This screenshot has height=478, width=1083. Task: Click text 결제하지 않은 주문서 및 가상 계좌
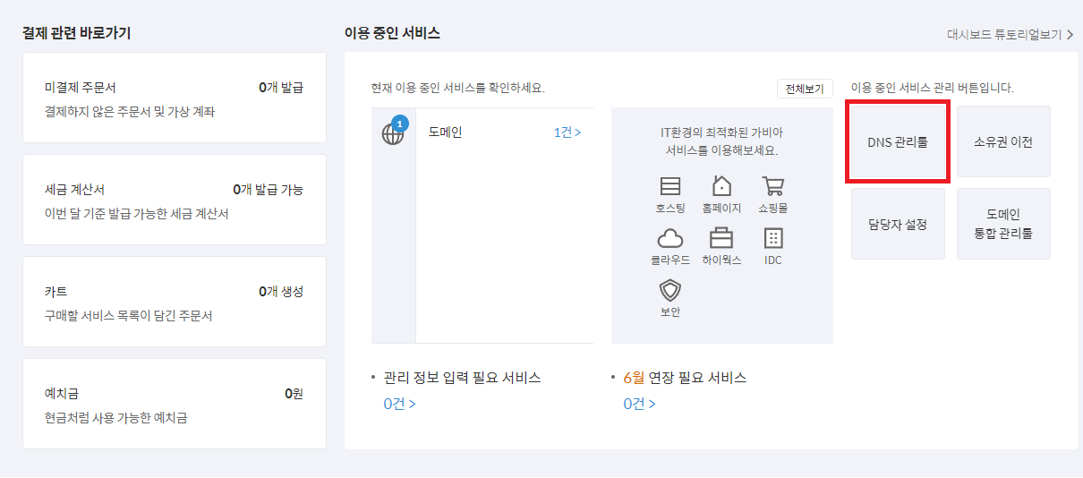130,112
